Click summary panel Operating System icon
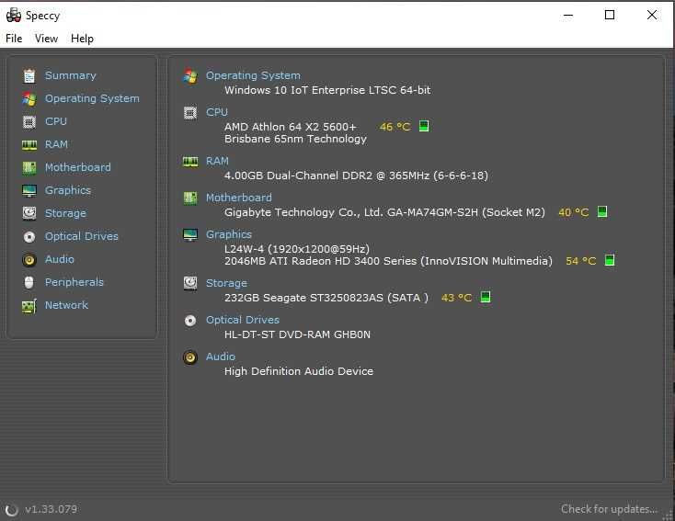The width and height of the screenshot is (675, 521). click(x=190, y=76)
